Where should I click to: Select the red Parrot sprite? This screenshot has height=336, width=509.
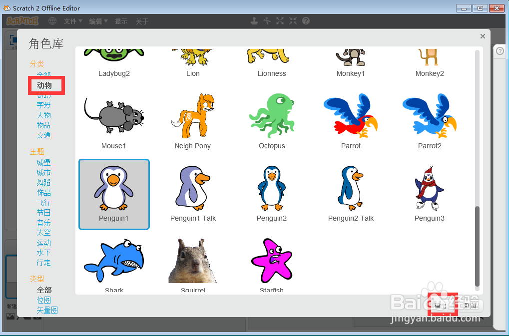351,122
